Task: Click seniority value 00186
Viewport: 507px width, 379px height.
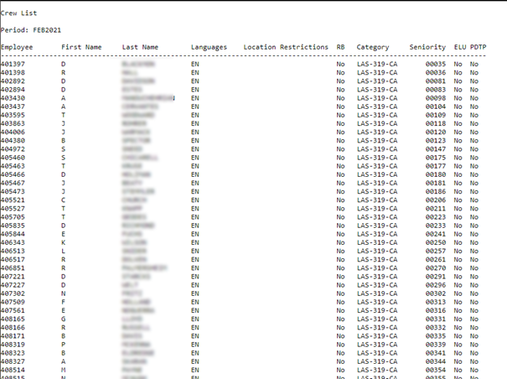Action: point(436,192)
